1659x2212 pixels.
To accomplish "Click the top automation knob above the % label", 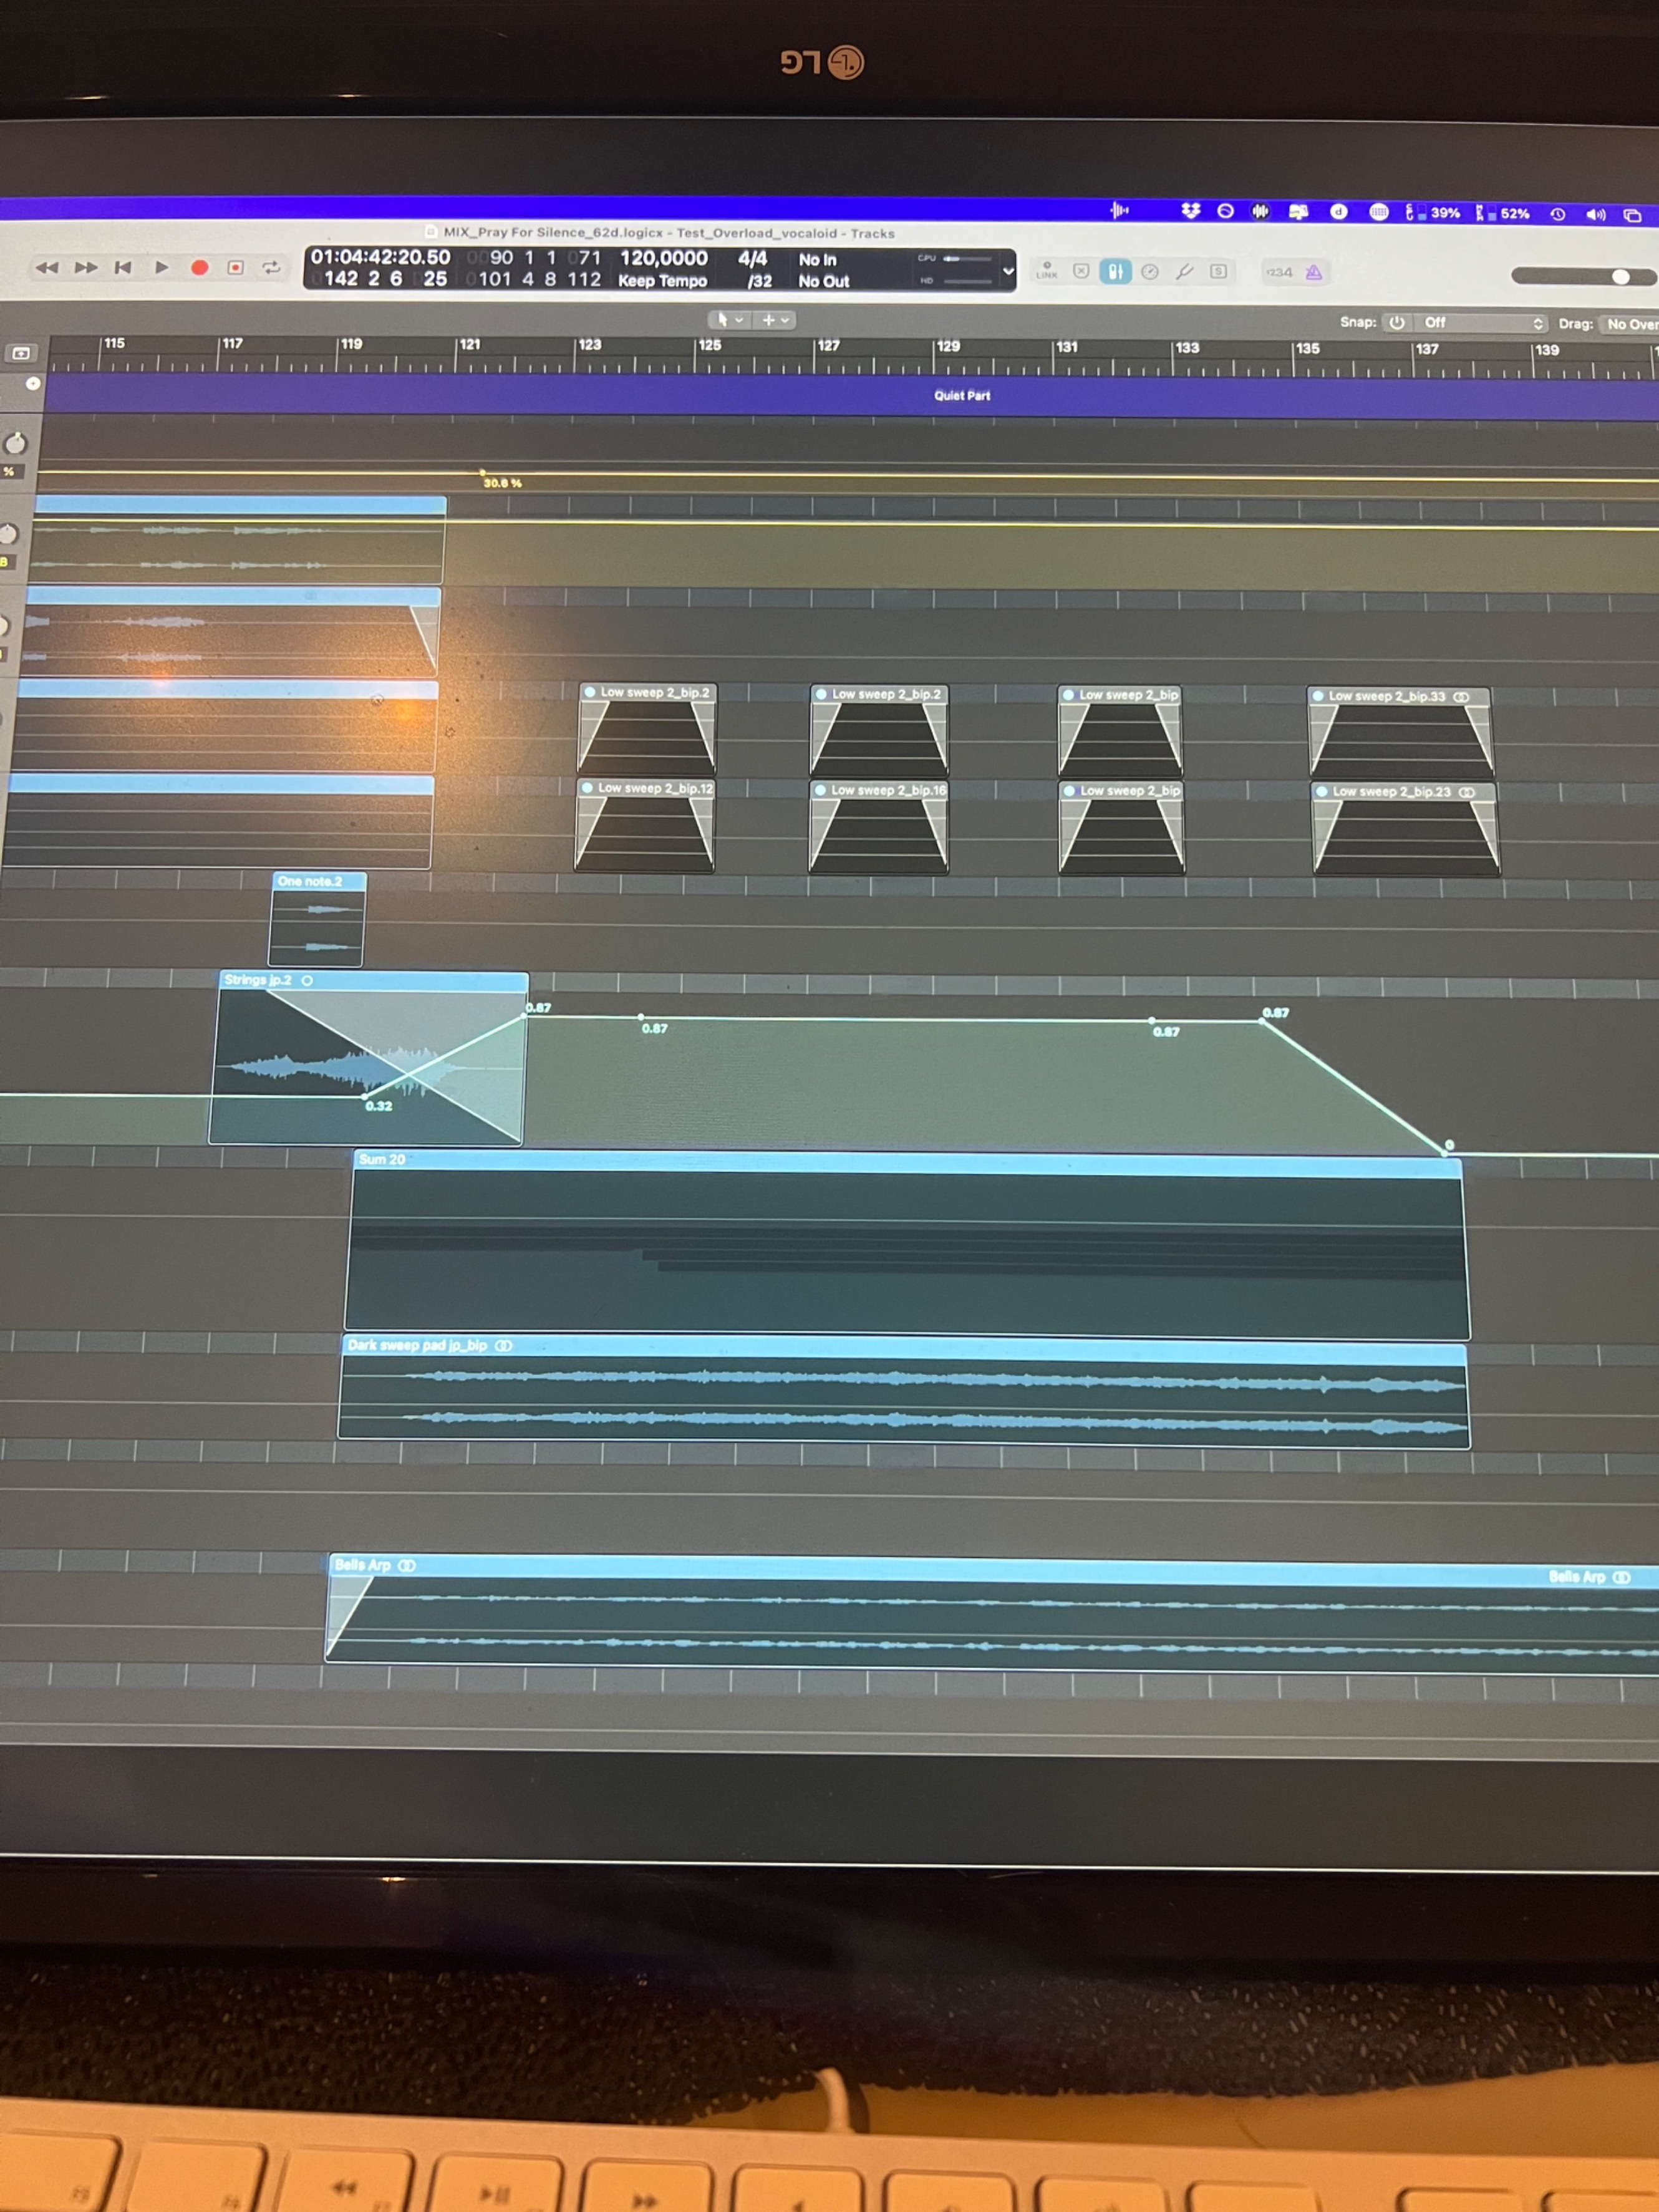I will click(x=15, y=444).
